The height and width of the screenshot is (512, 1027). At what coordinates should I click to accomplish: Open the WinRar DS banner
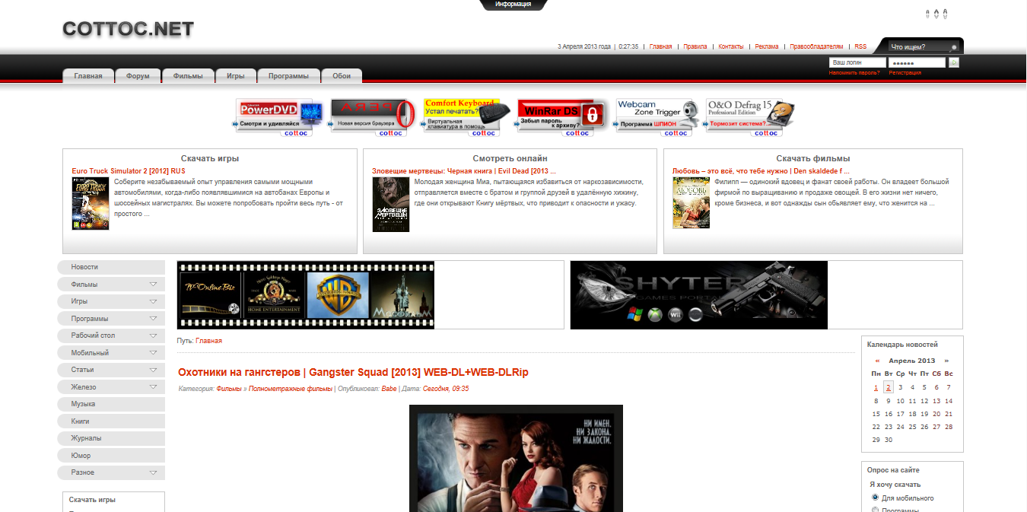click(x=562, y=117)
